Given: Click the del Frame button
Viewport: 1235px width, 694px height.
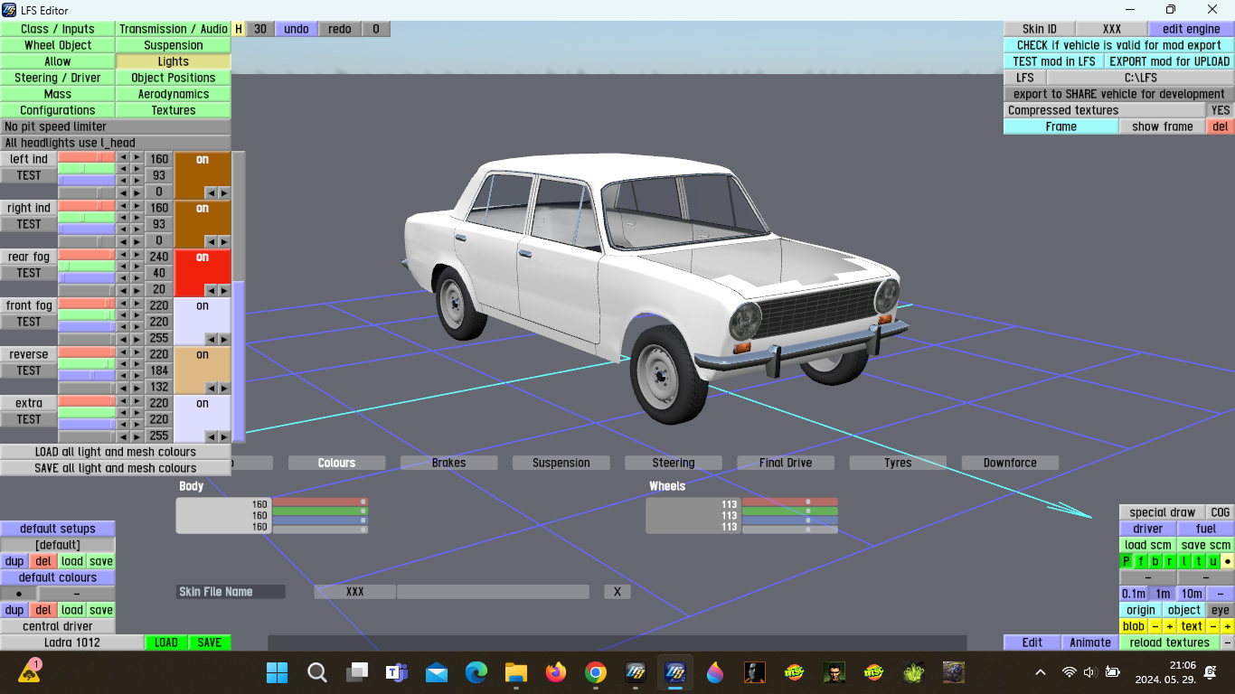Looking at the screenshot, I should click(1221, 127).
